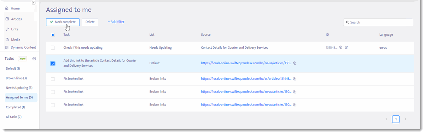Viewport: 424px width, 132px height.
Task: Click the magnifier icon in Search box
Action: 347,22
